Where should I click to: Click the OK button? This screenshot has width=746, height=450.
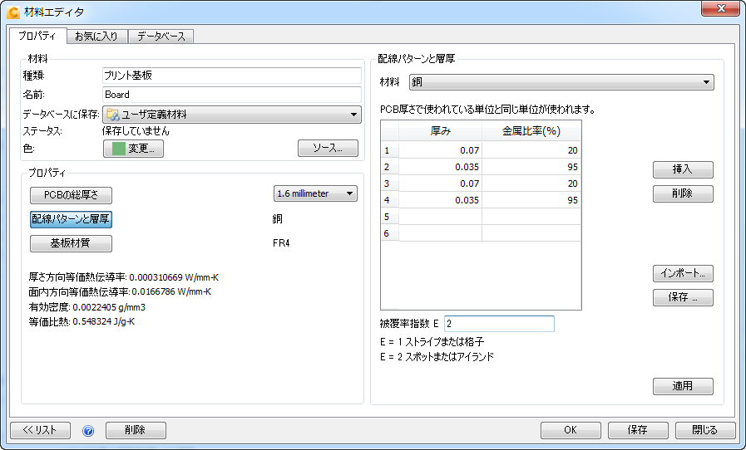tap(571, 430)
